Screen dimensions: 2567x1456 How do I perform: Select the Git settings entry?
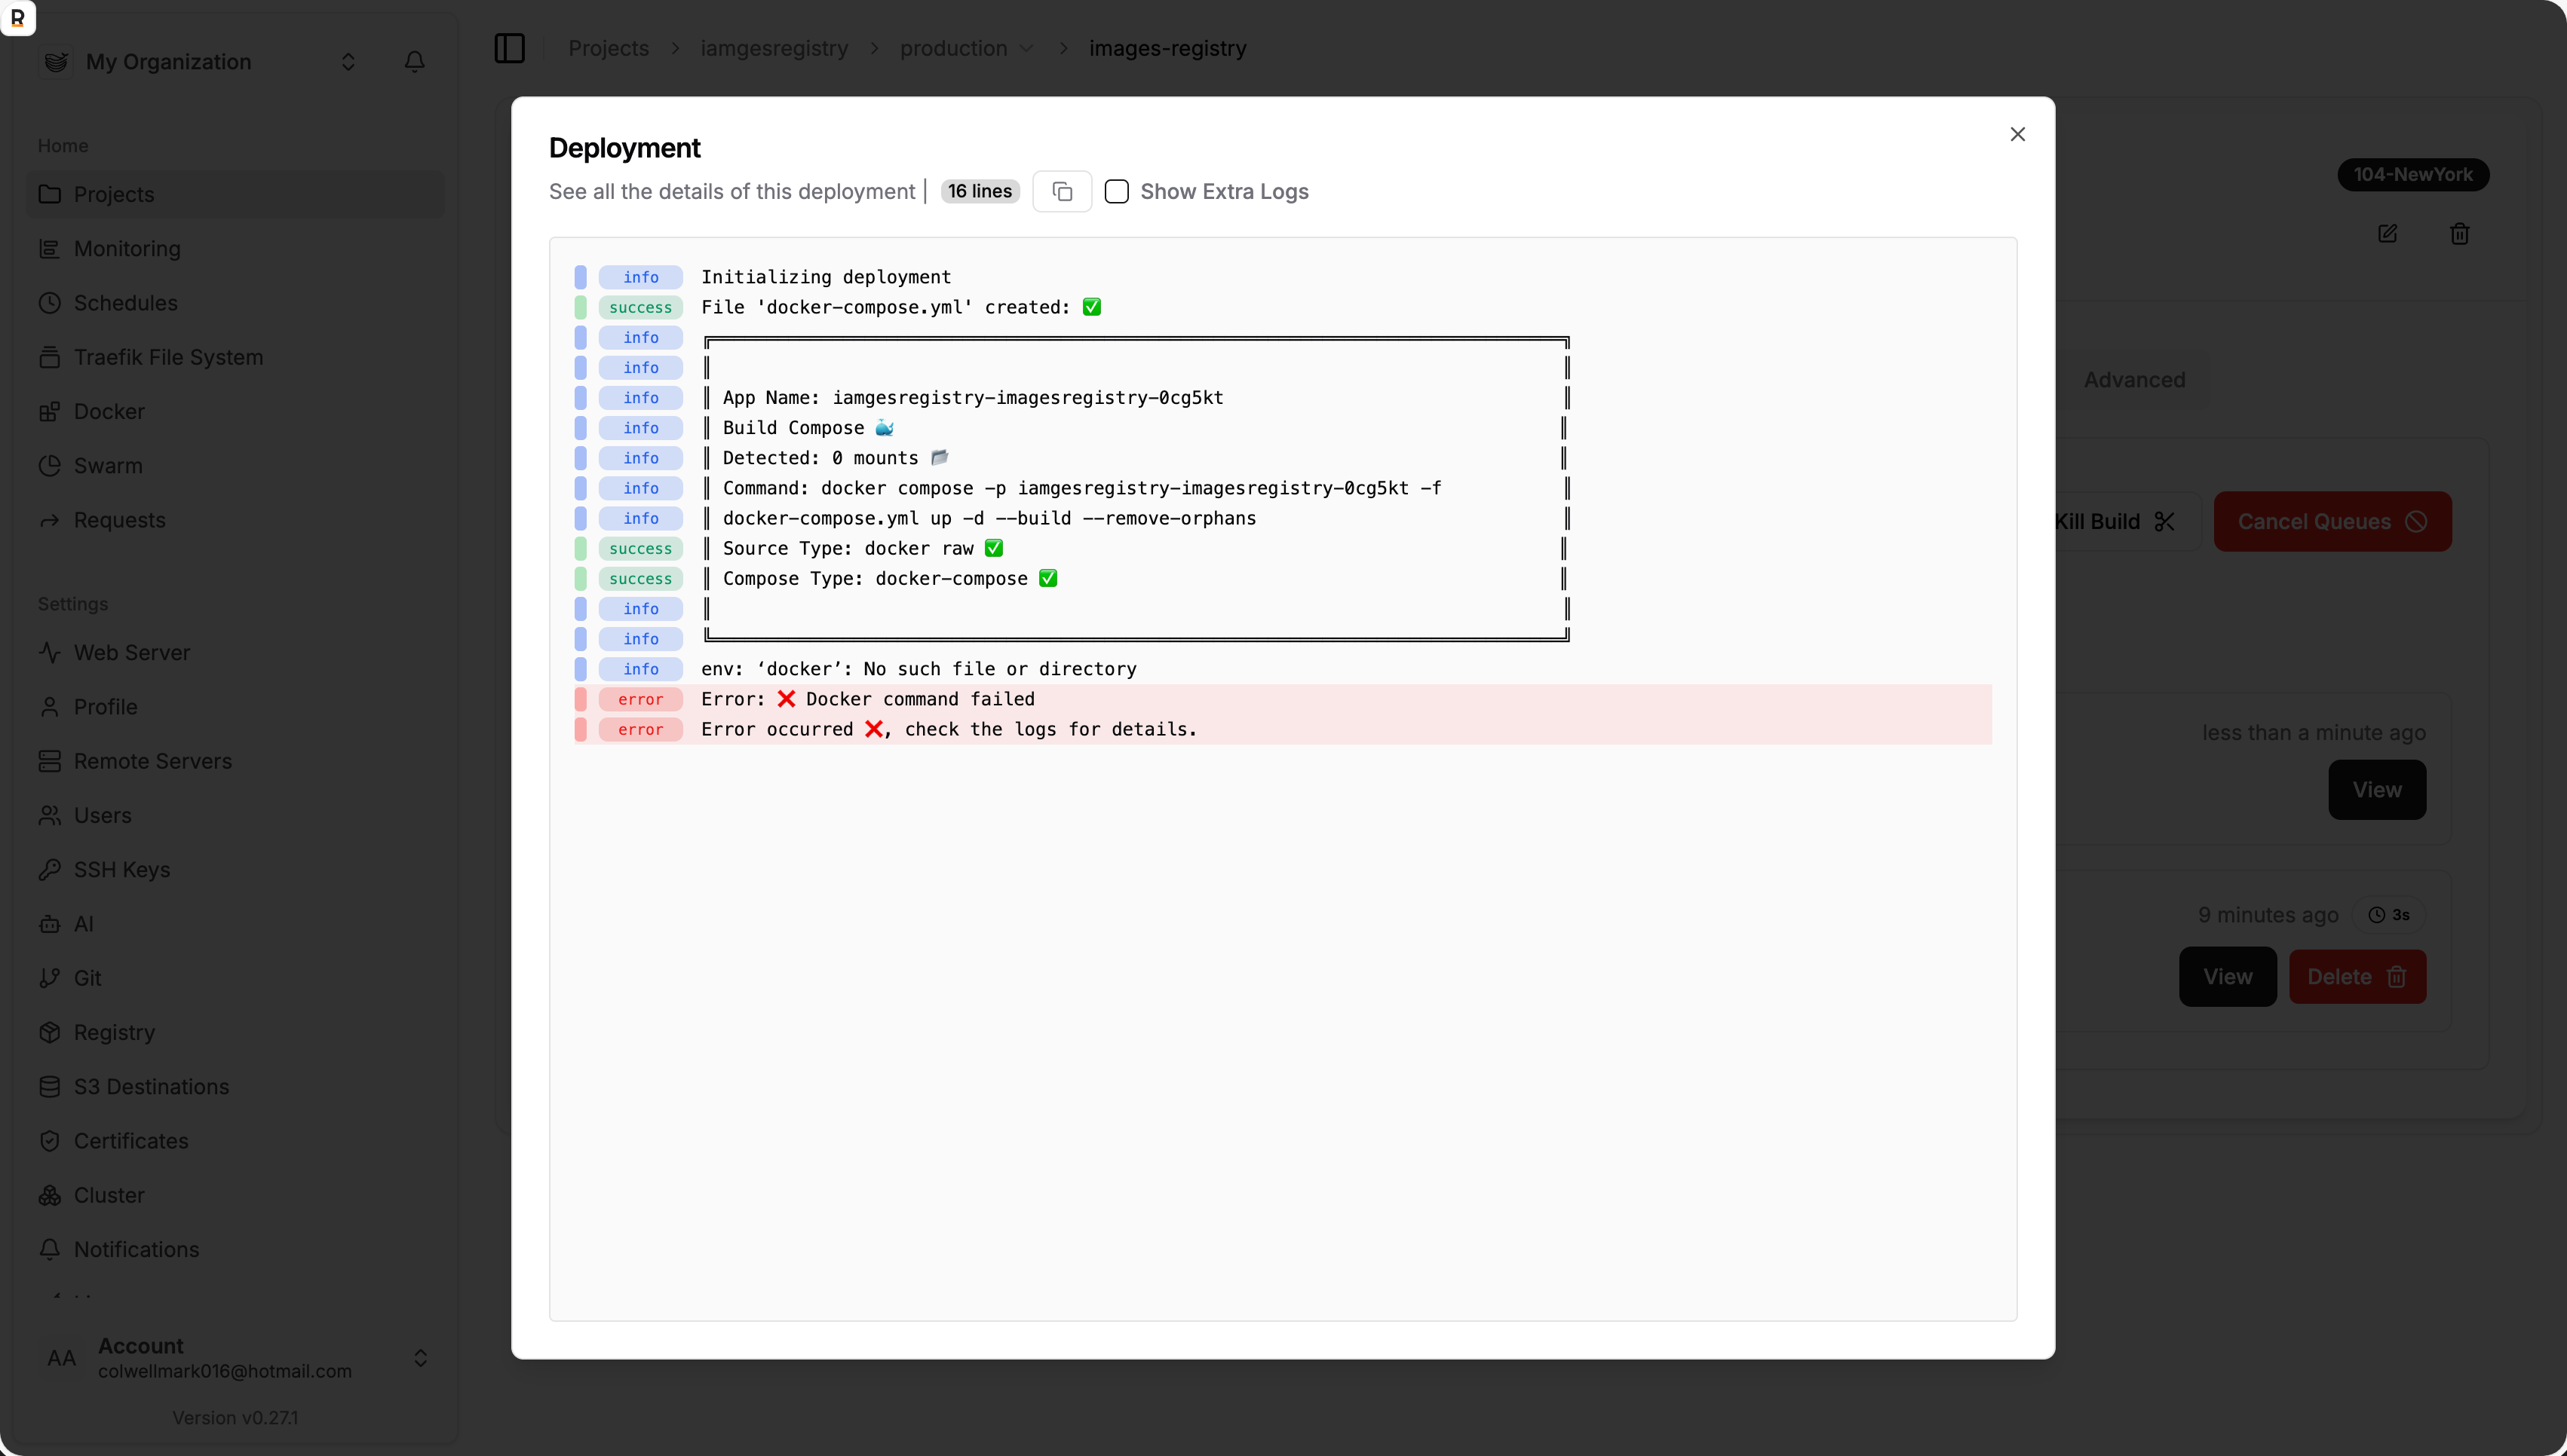87,977
